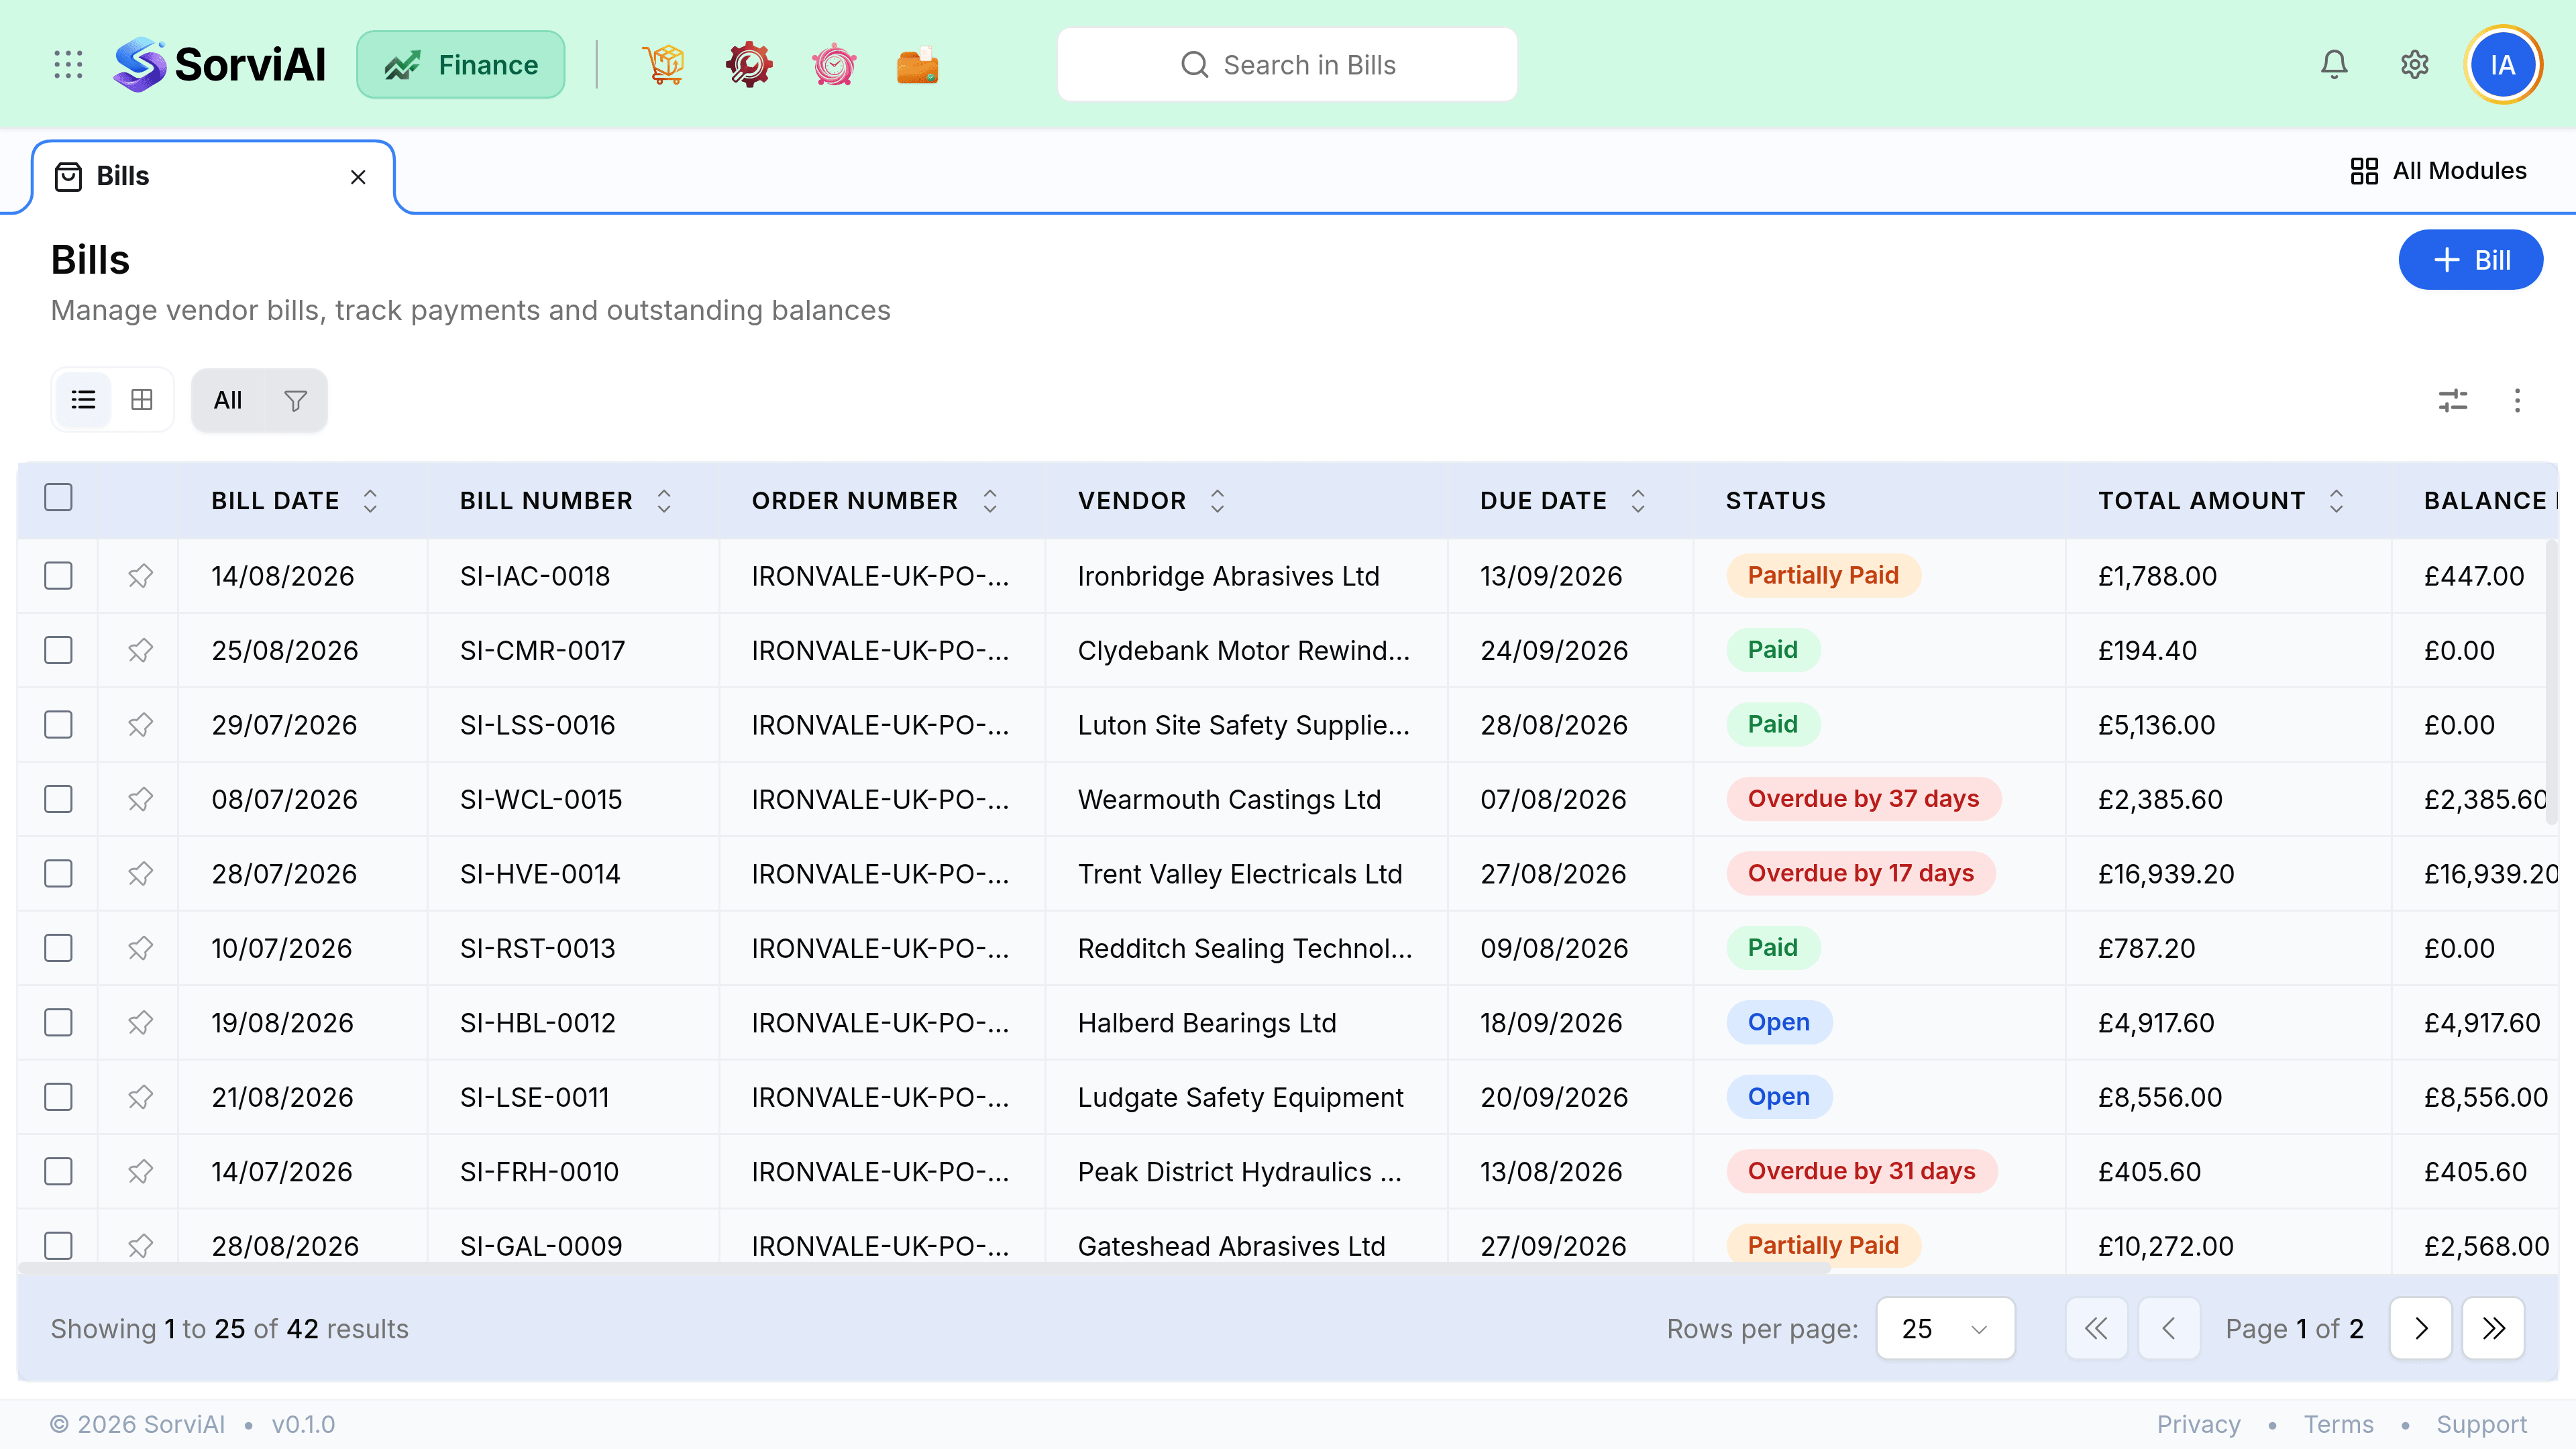Go to the next page arrow

point(2420,1328)
